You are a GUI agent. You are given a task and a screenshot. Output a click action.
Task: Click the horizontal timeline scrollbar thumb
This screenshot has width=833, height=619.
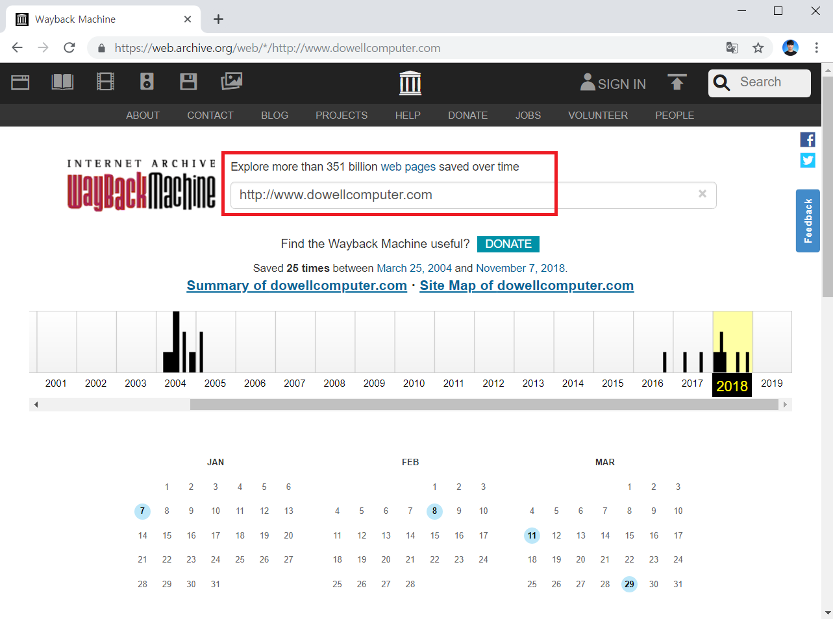coord(484,405)
